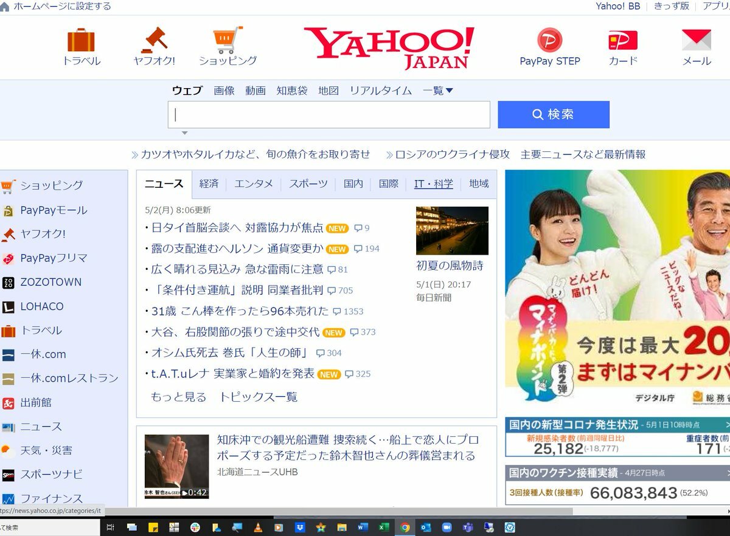Screen dimensions: 730x536
Task: Open comments (1353) for the こん棒 headline
Action: pos(348,311)
